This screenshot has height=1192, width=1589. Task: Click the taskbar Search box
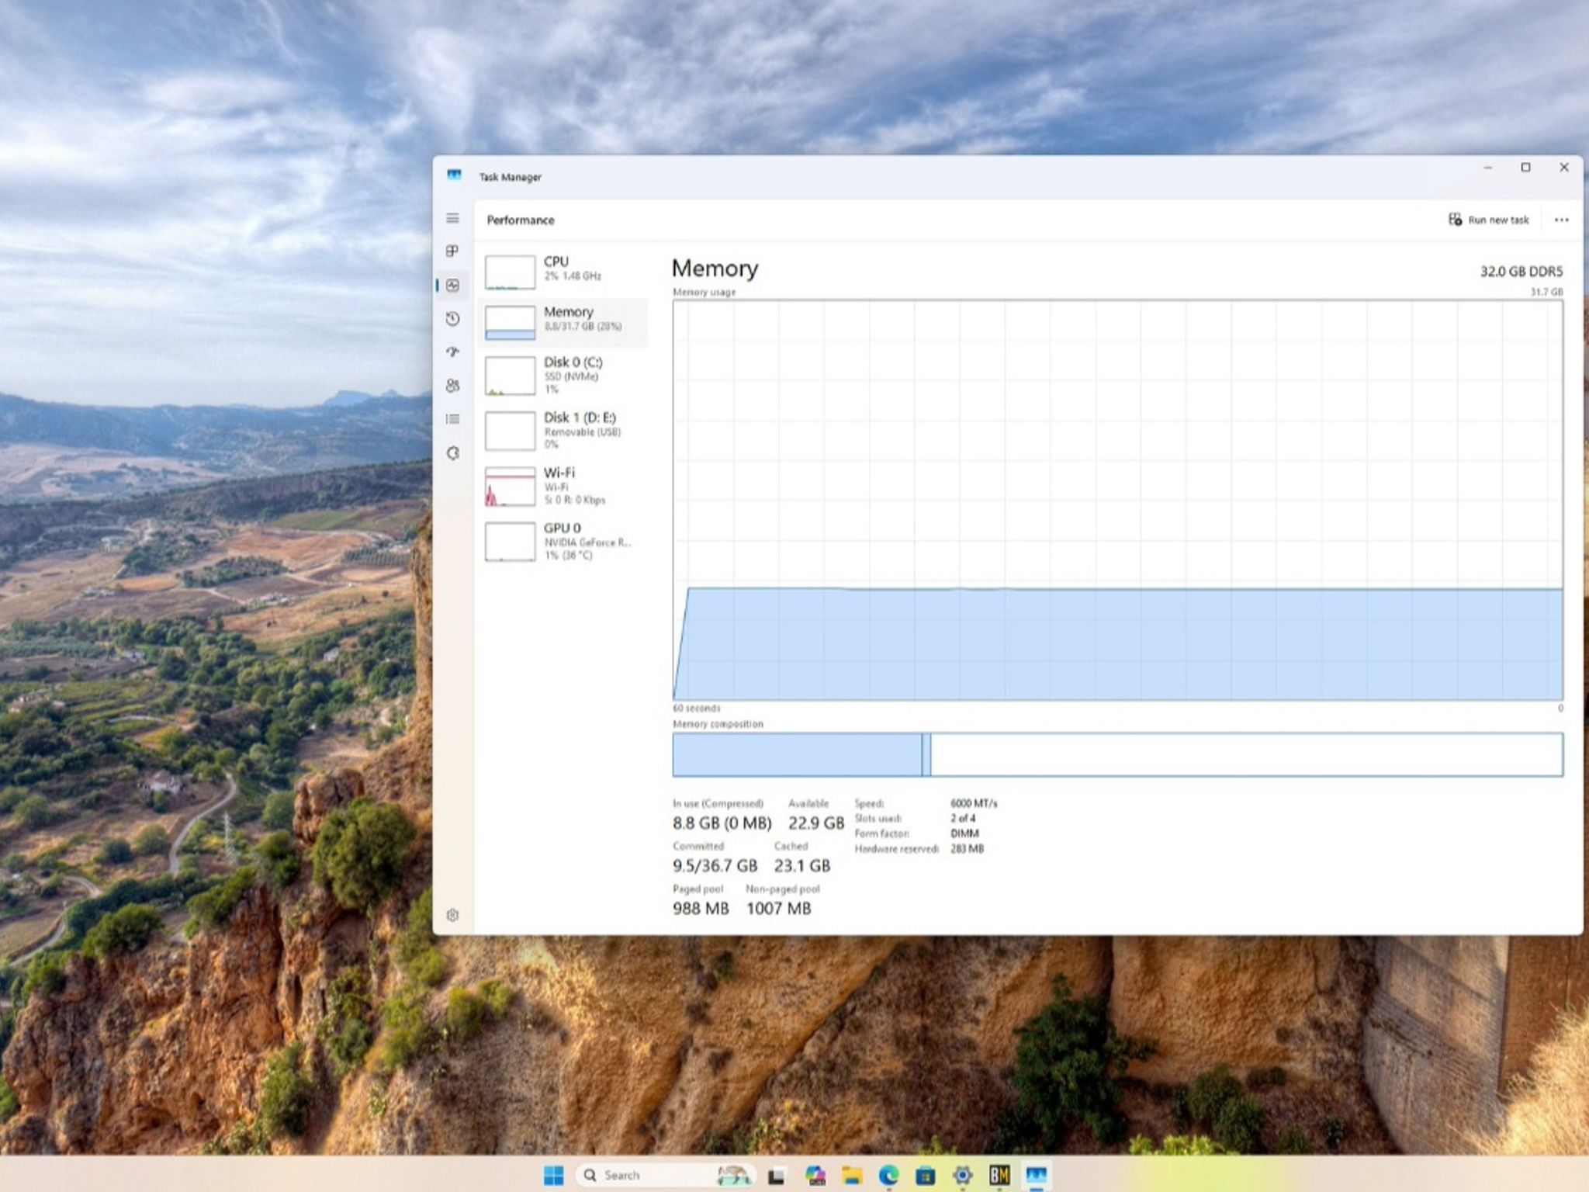coord(665,1175)
